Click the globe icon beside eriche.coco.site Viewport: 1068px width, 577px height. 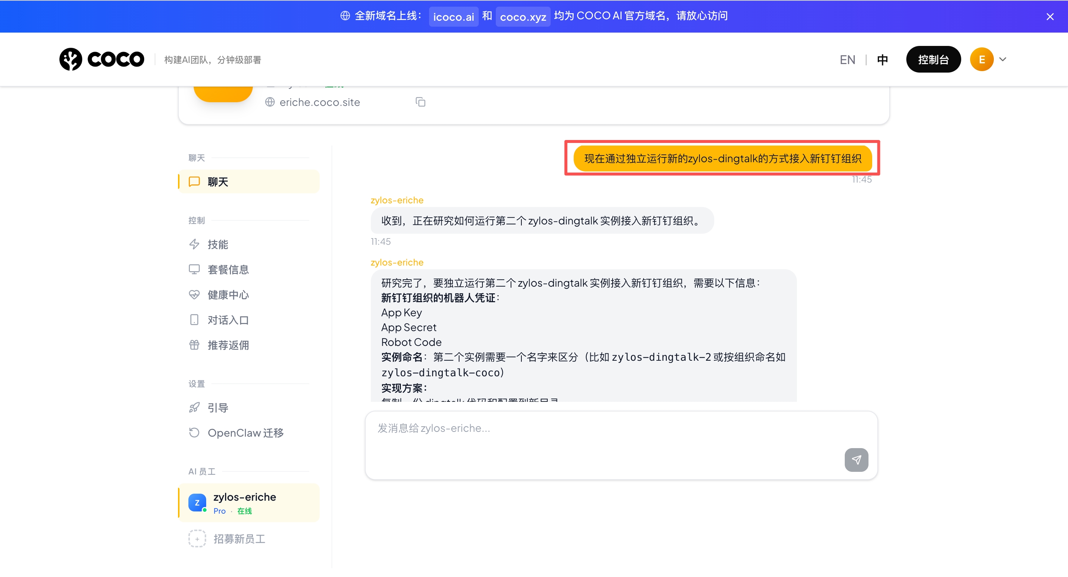pyautogui.click(x=270, y=102)
